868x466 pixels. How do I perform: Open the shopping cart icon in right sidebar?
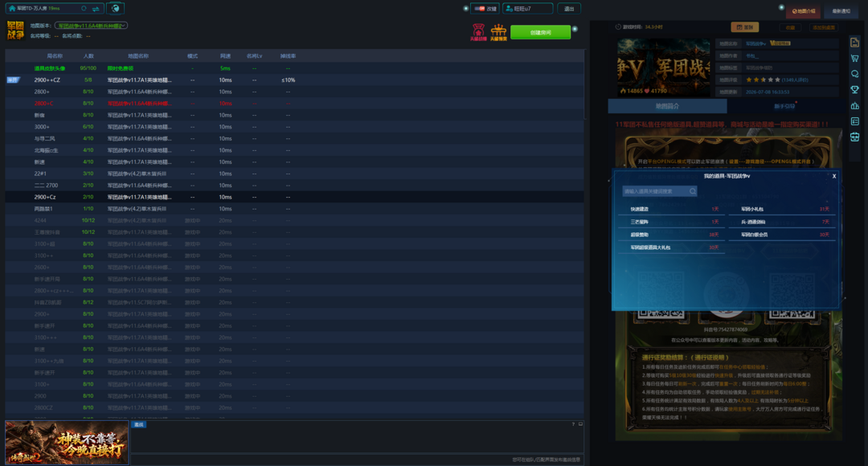click(854, 58)
